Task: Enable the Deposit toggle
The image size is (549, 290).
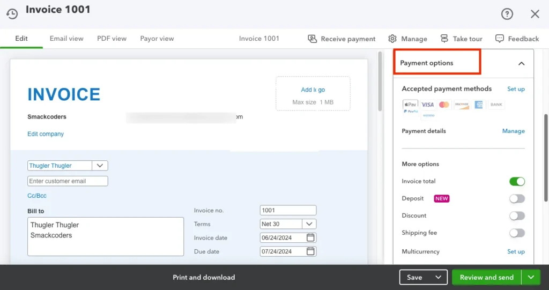Action: tap(517, 198)
